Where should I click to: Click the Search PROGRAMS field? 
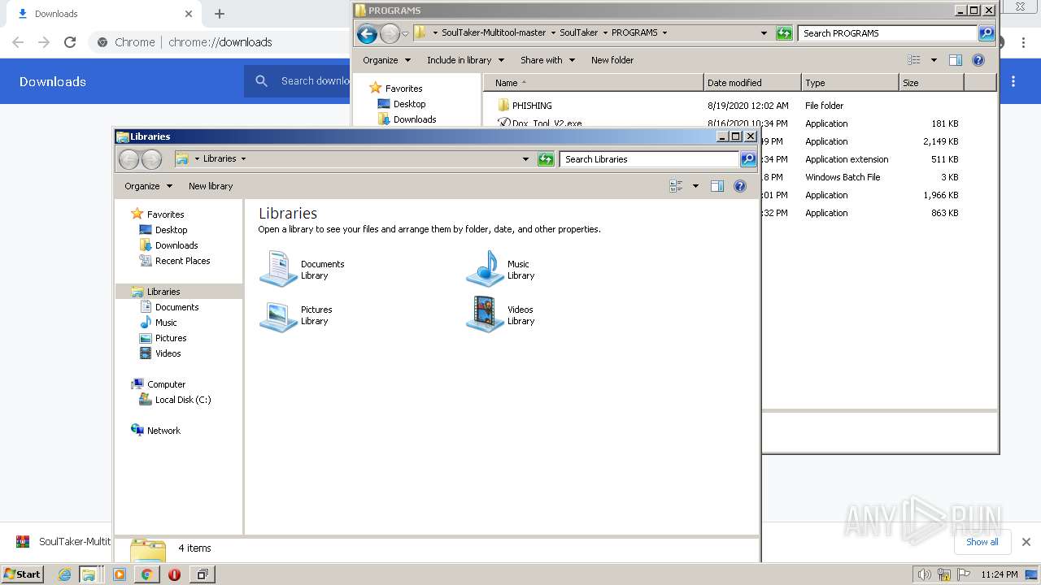point(888,33)
